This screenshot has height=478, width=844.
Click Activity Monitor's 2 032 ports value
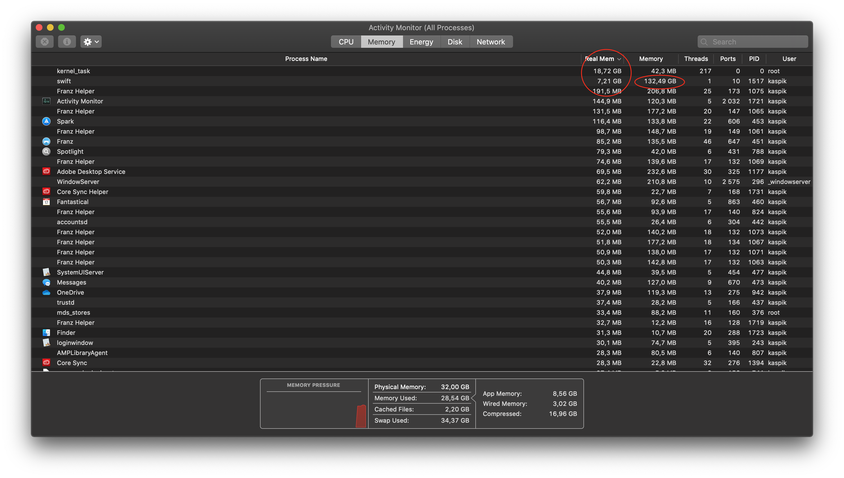(x=731, y=101)
